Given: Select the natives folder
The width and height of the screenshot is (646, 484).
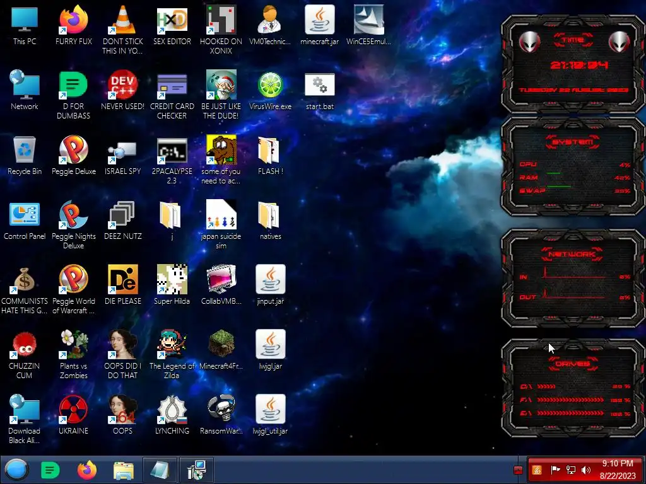Looking at the screenshot, I should [x=270, y=220].
